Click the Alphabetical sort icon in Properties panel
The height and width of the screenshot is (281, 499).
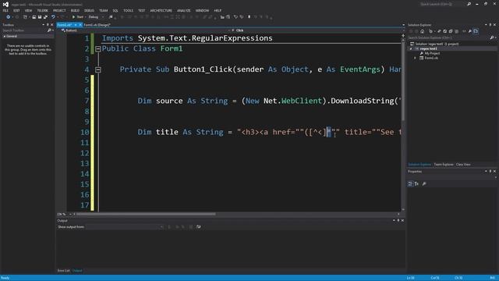click(x=416, y=184)
